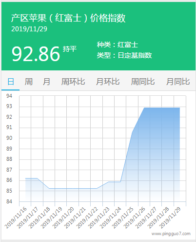Click the www.pingguo7.com source text
The height and width of the screenshot is (242, 196).
click(x=171, y=234)
